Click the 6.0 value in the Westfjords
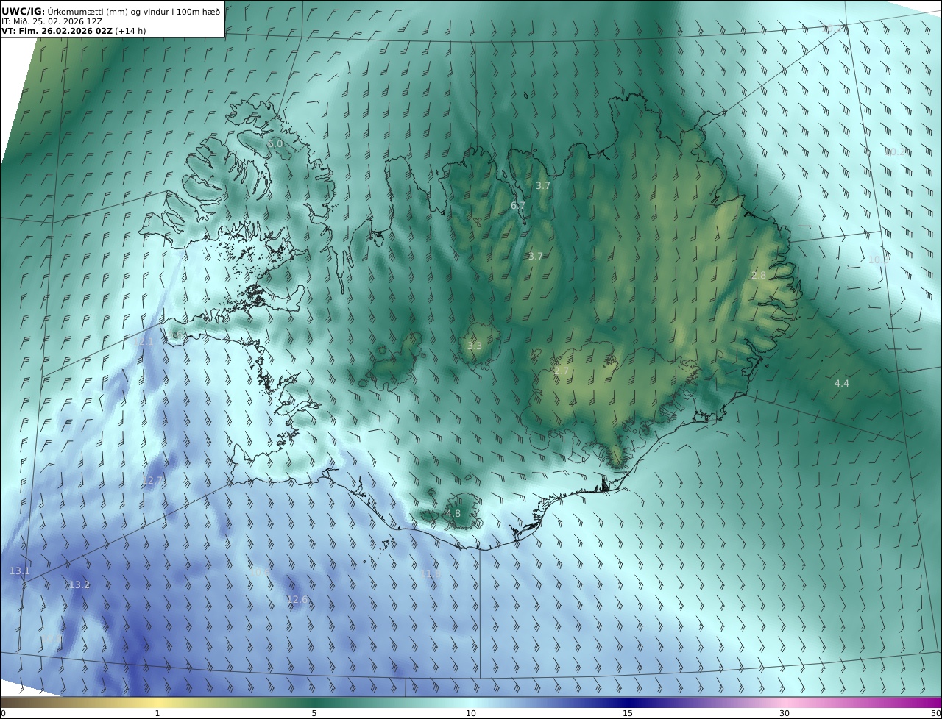The image size is (942, 719). point(275,144)
